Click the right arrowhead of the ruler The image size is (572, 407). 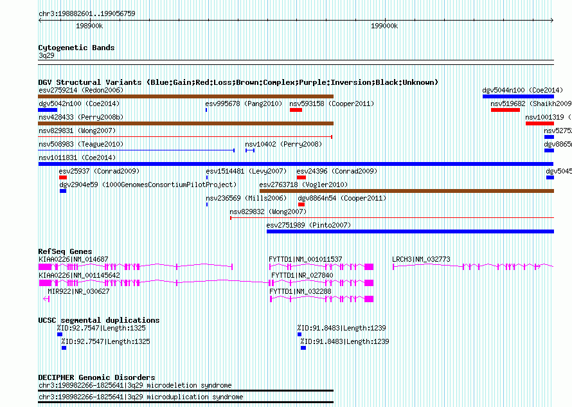point(552,20)
